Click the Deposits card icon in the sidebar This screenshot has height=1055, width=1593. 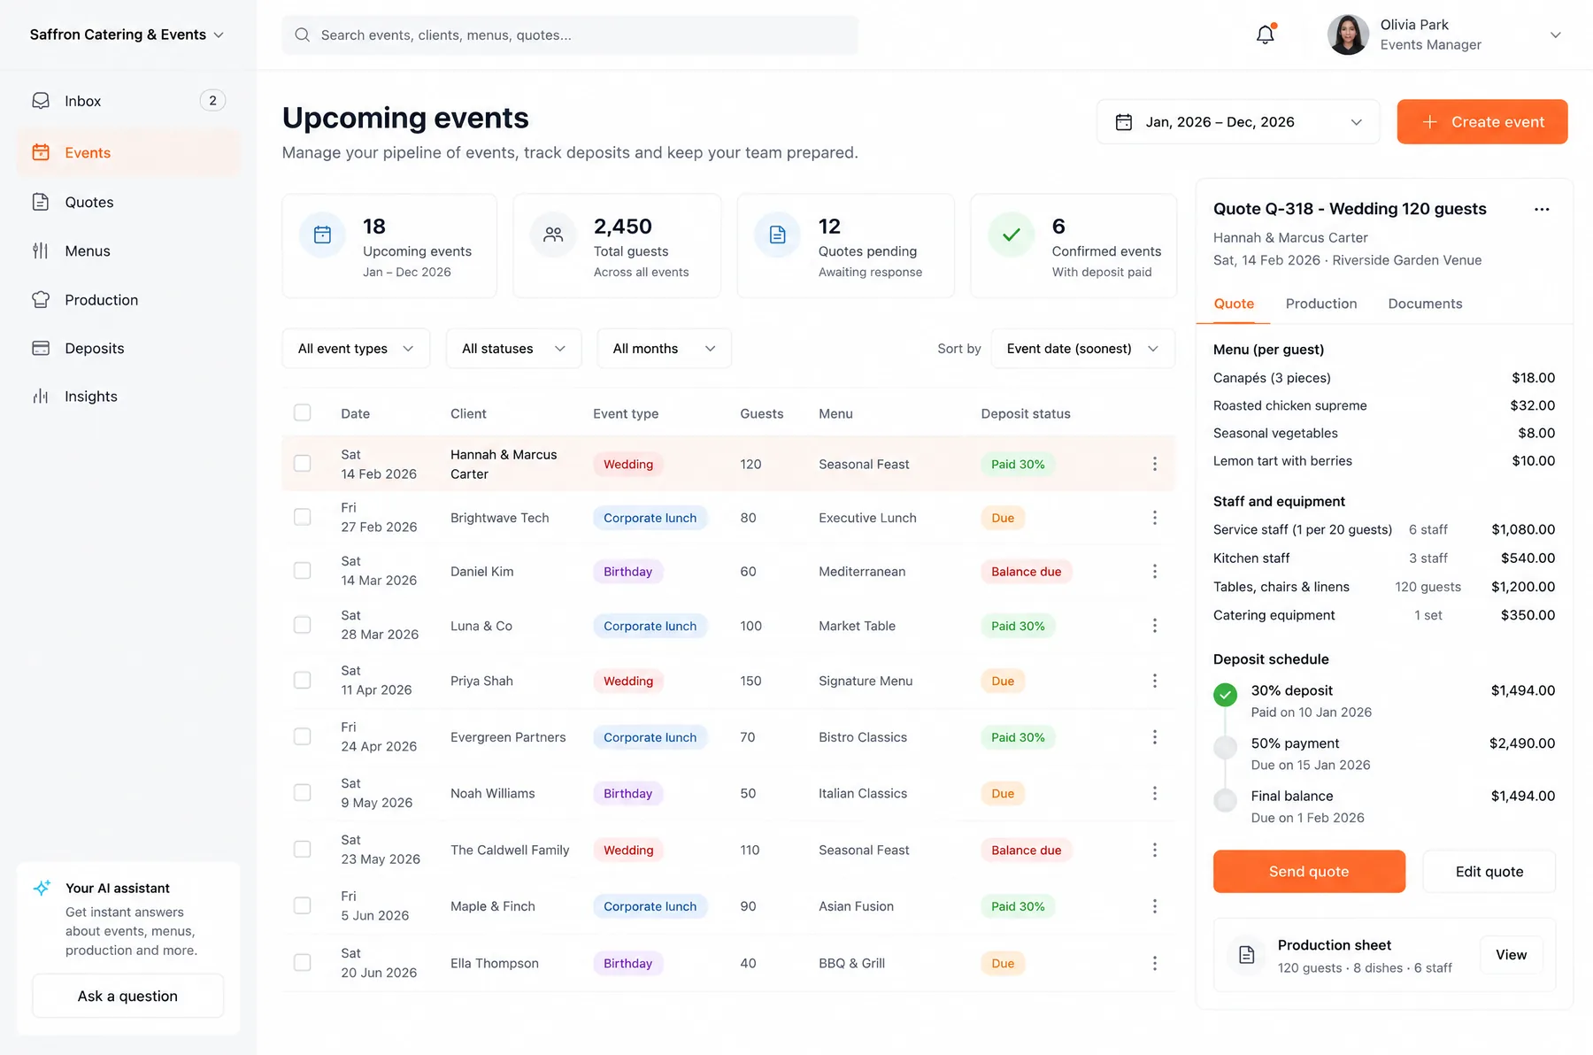coord(41,348)
